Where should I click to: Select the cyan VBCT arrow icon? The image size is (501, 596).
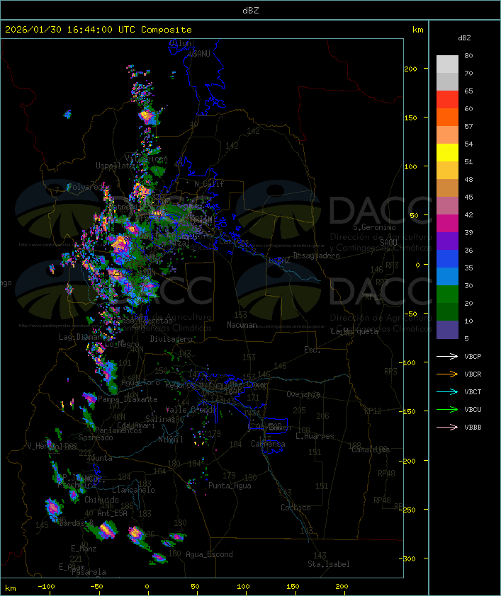tap(448, 391)
